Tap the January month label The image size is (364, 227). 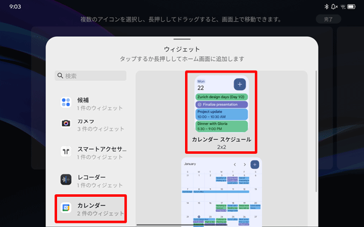[190, 164]
